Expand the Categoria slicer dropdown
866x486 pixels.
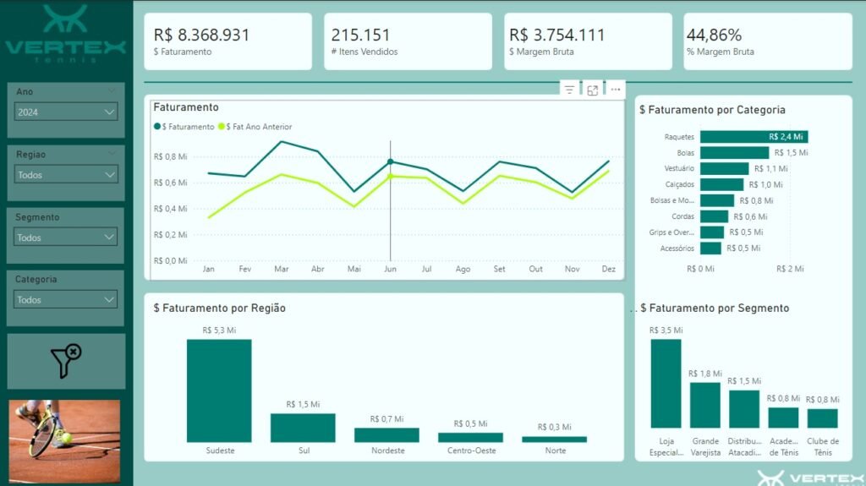[66, 299]
